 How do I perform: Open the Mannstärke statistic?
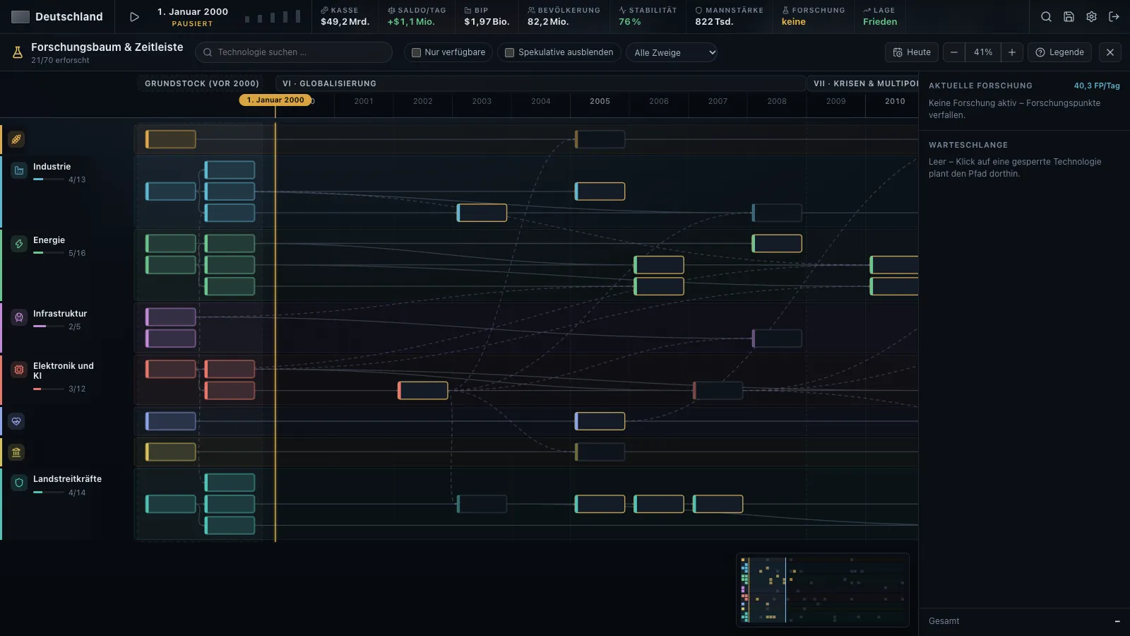coord(729,16)
